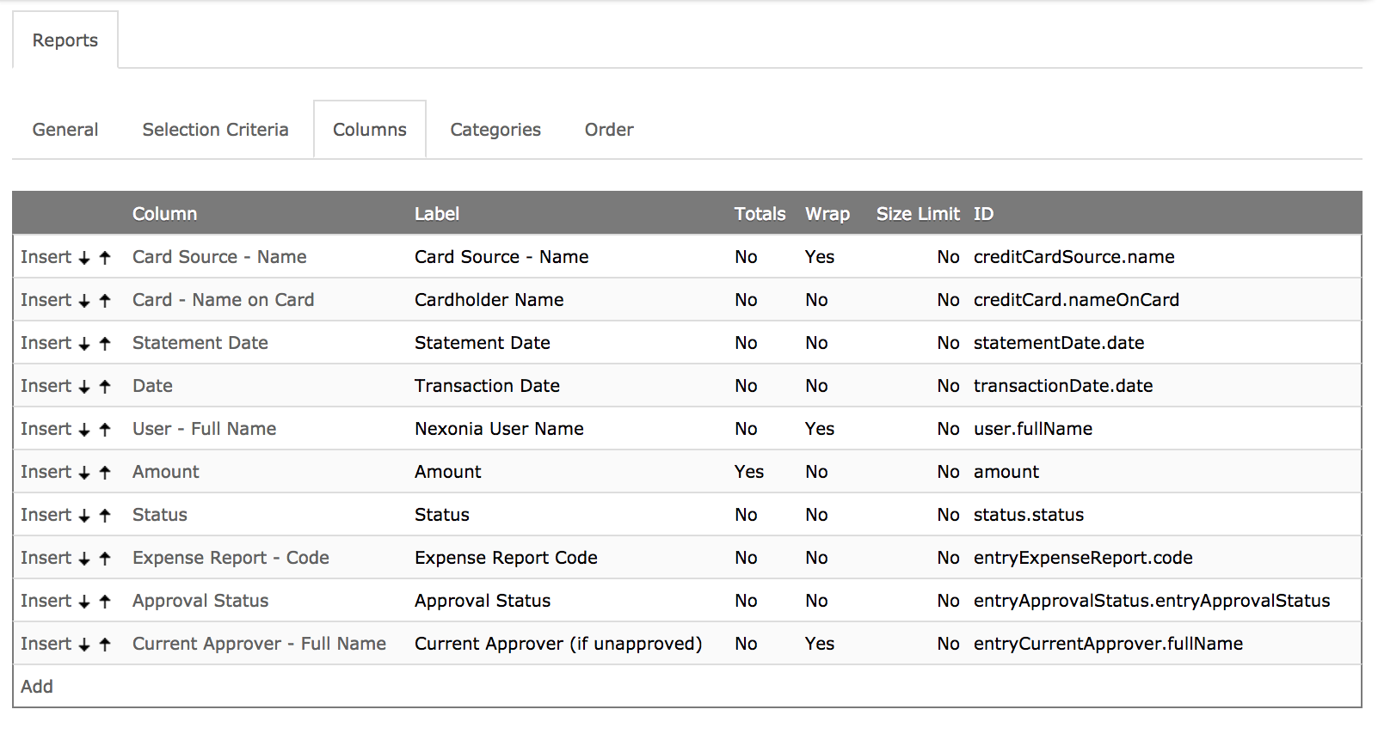Screen dimensions: 1378x734
Task: Move Approval Status row up
Action: point(105,602)
